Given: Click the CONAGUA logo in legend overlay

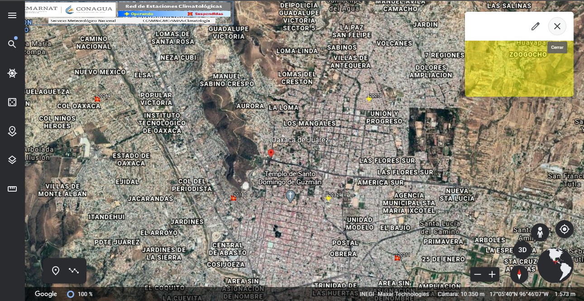Looking at the screenshot, I should [x=90, y=9].
